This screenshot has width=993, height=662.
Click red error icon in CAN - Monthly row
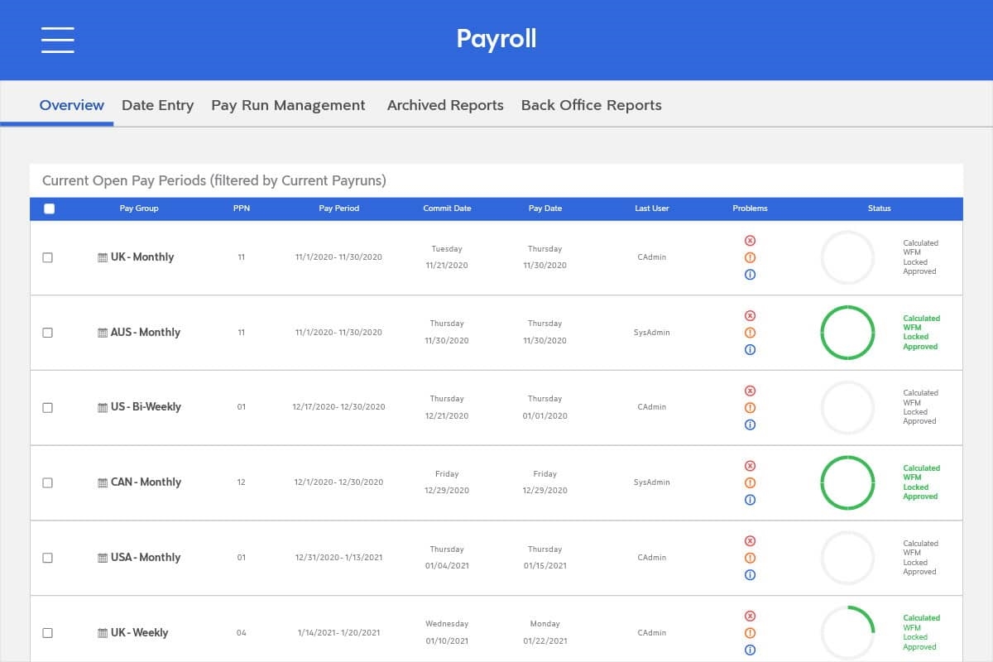(750, 466)
